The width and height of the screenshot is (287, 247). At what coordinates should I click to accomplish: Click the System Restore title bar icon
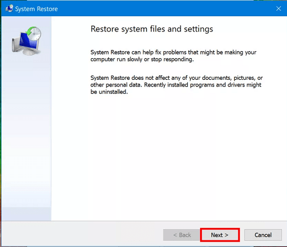click(x=10, y=8)
